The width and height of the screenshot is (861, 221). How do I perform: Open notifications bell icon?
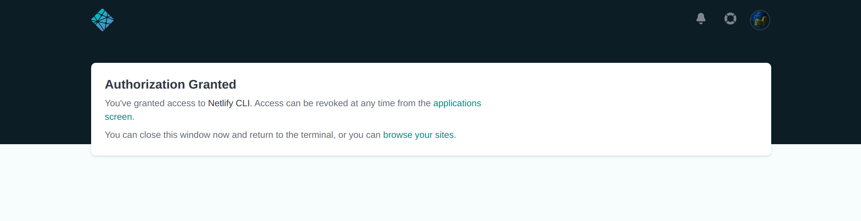coord(701,19)
